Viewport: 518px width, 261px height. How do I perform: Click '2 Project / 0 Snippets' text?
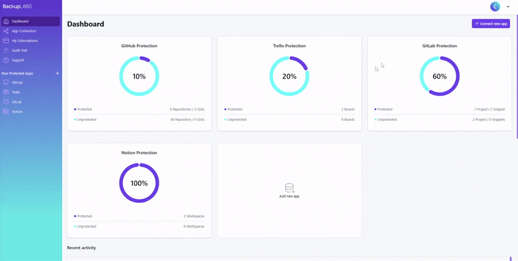coord(489,120)
